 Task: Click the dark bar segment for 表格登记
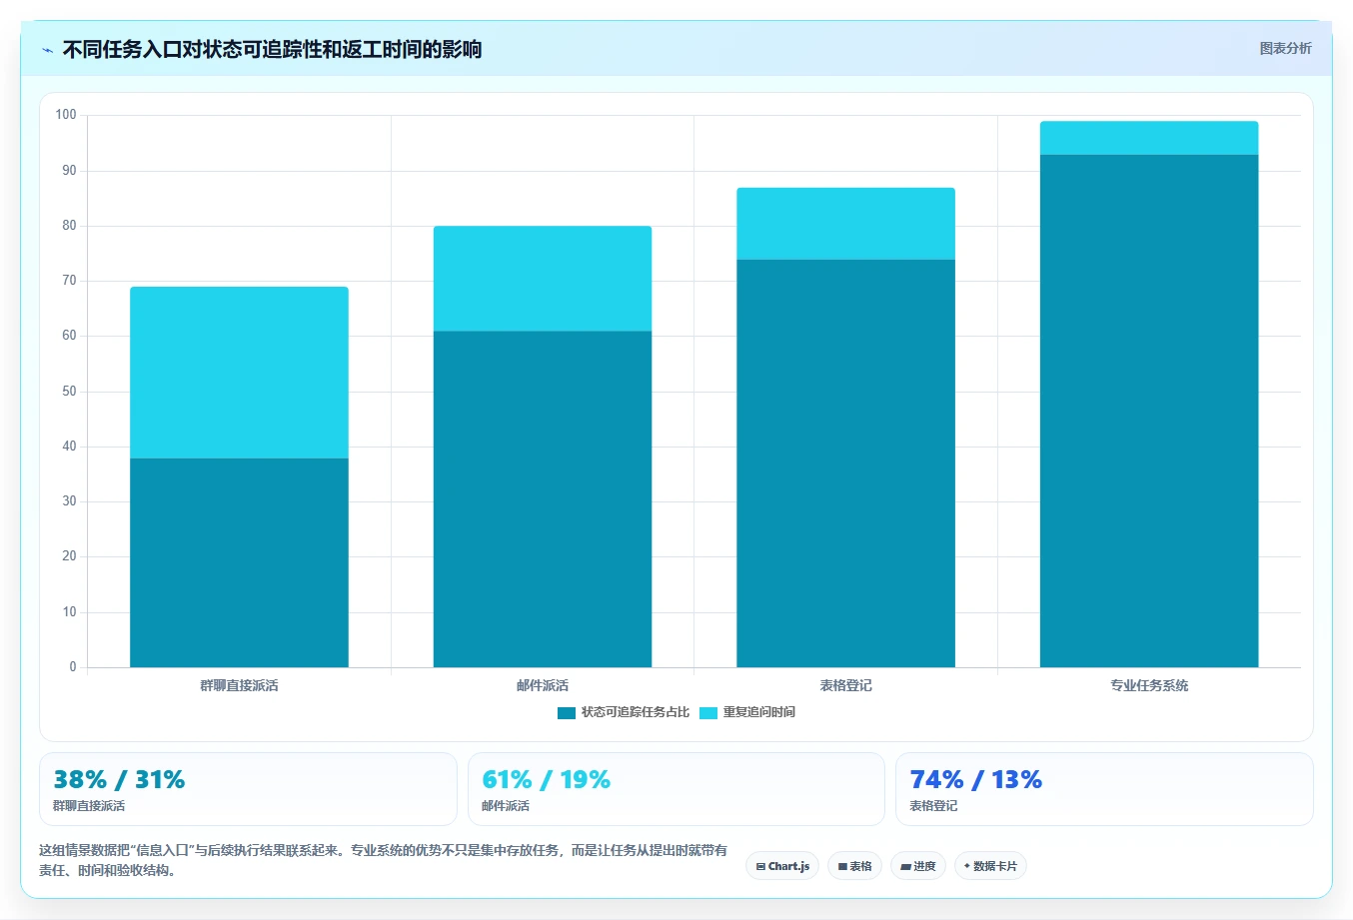point(845,463)
